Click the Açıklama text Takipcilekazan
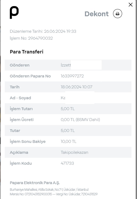 (x=74, y=152)
